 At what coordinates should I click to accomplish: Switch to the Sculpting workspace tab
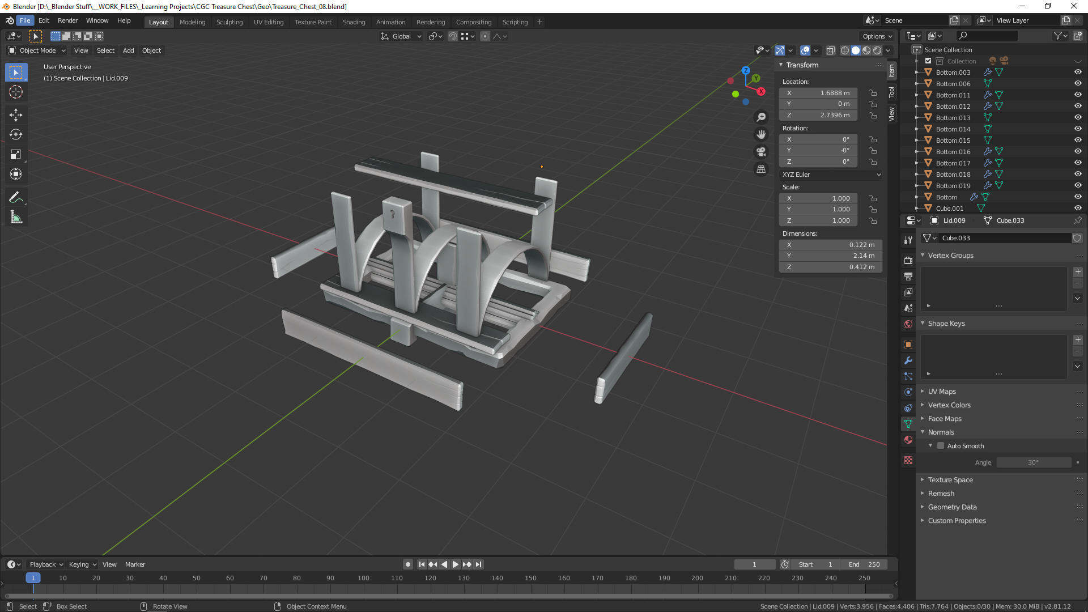point(229,22)
